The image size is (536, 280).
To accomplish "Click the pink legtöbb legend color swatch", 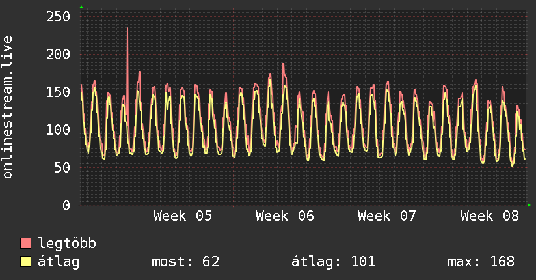I will [25, 243].
